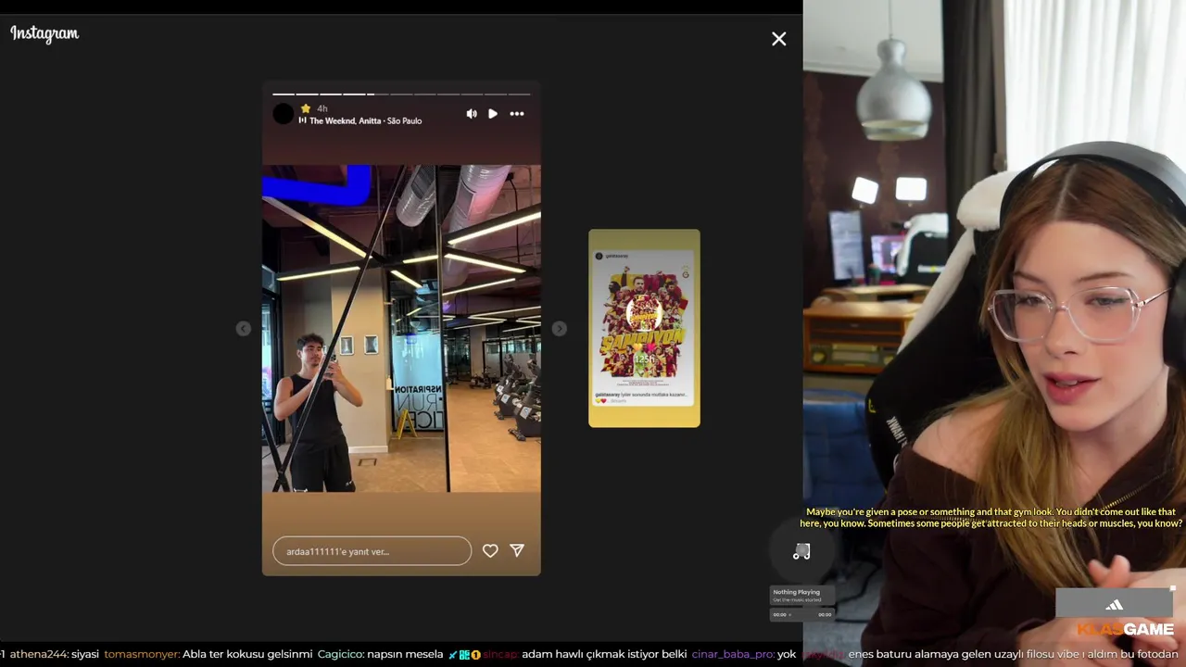Open the story poster's profile picture

pos(284,114)
